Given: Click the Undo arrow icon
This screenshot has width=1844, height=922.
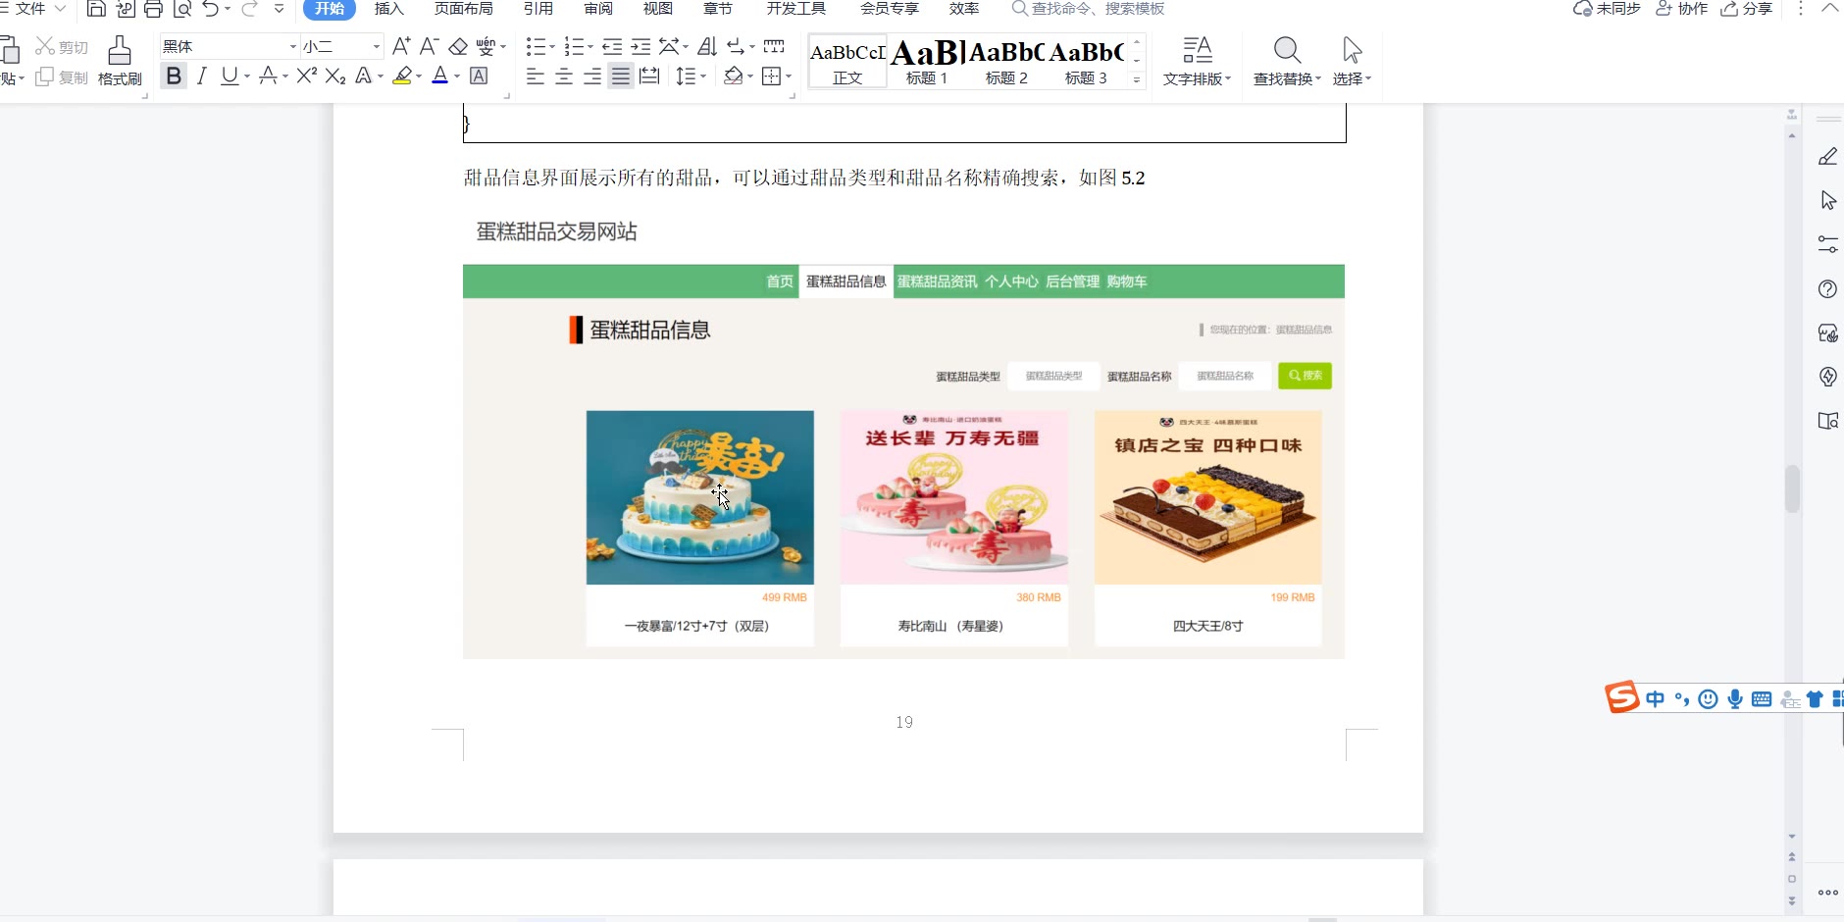Looking at the screenshot, I should 211,9.
